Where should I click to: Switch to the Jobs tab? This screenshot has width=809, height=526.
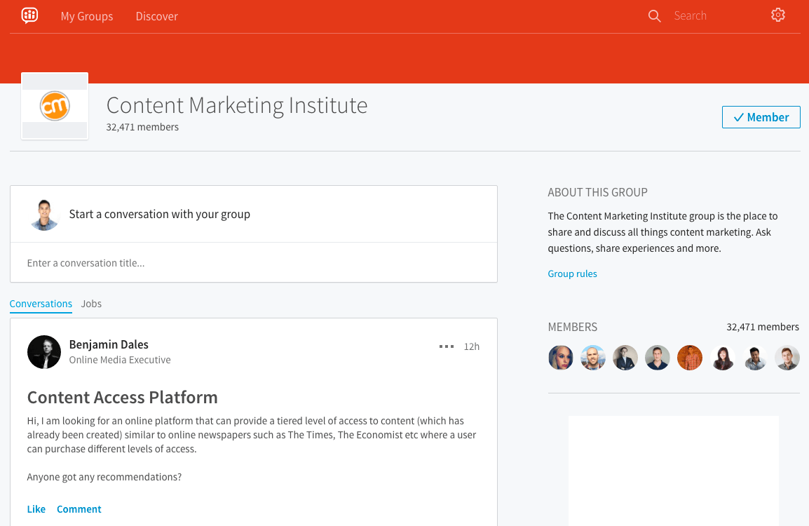coord(91,304)
